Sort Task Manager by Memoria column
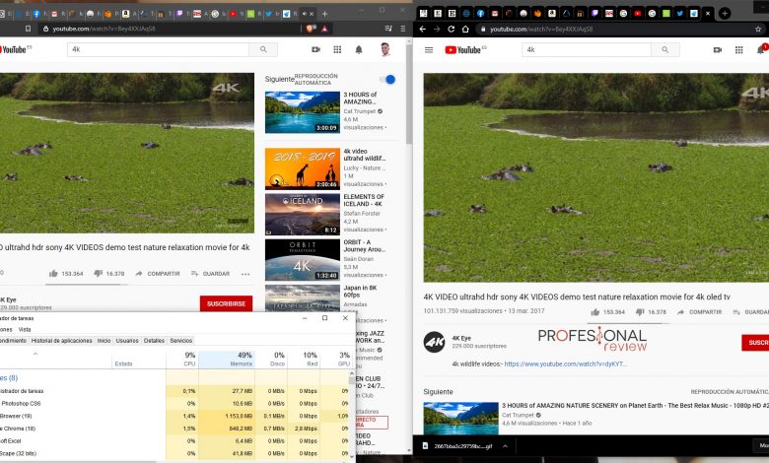This screenshot has height=463, width=769. (x=227, y=360)
